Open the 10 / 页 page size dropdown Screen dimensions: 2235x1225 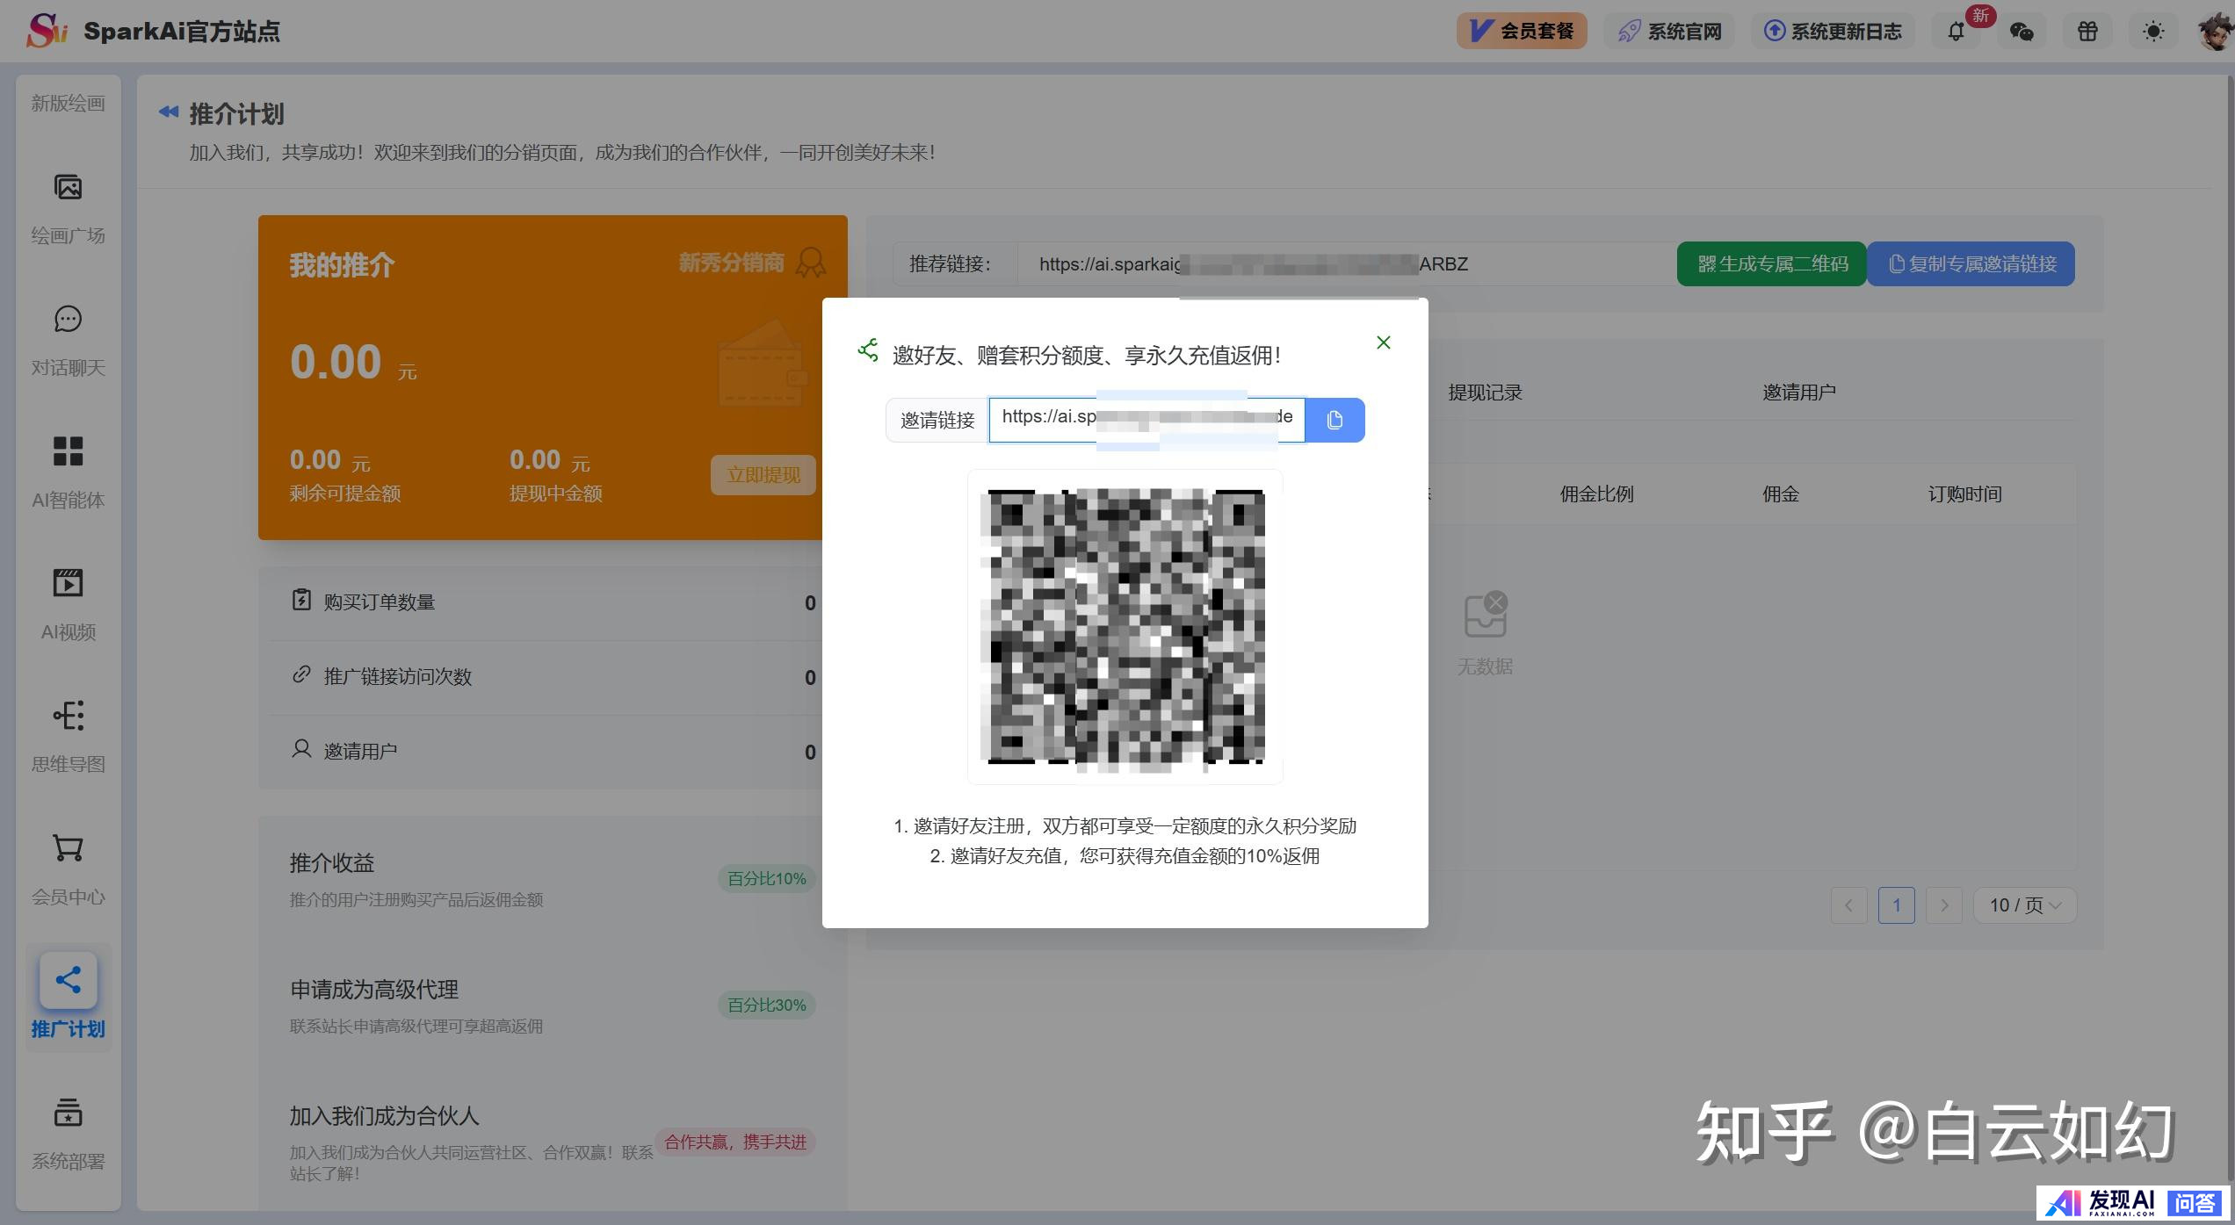(x=2025, y=905)
